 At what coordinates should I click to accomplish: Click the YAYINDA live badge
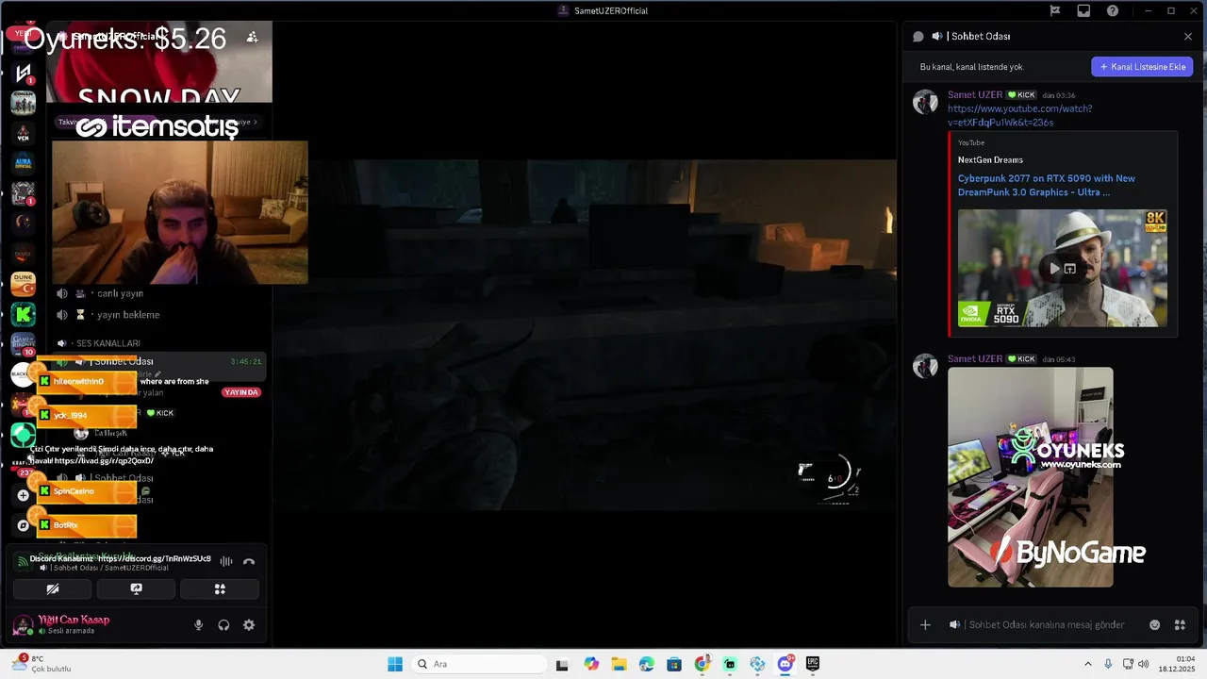pyautogui.click(x=241, y=392)
